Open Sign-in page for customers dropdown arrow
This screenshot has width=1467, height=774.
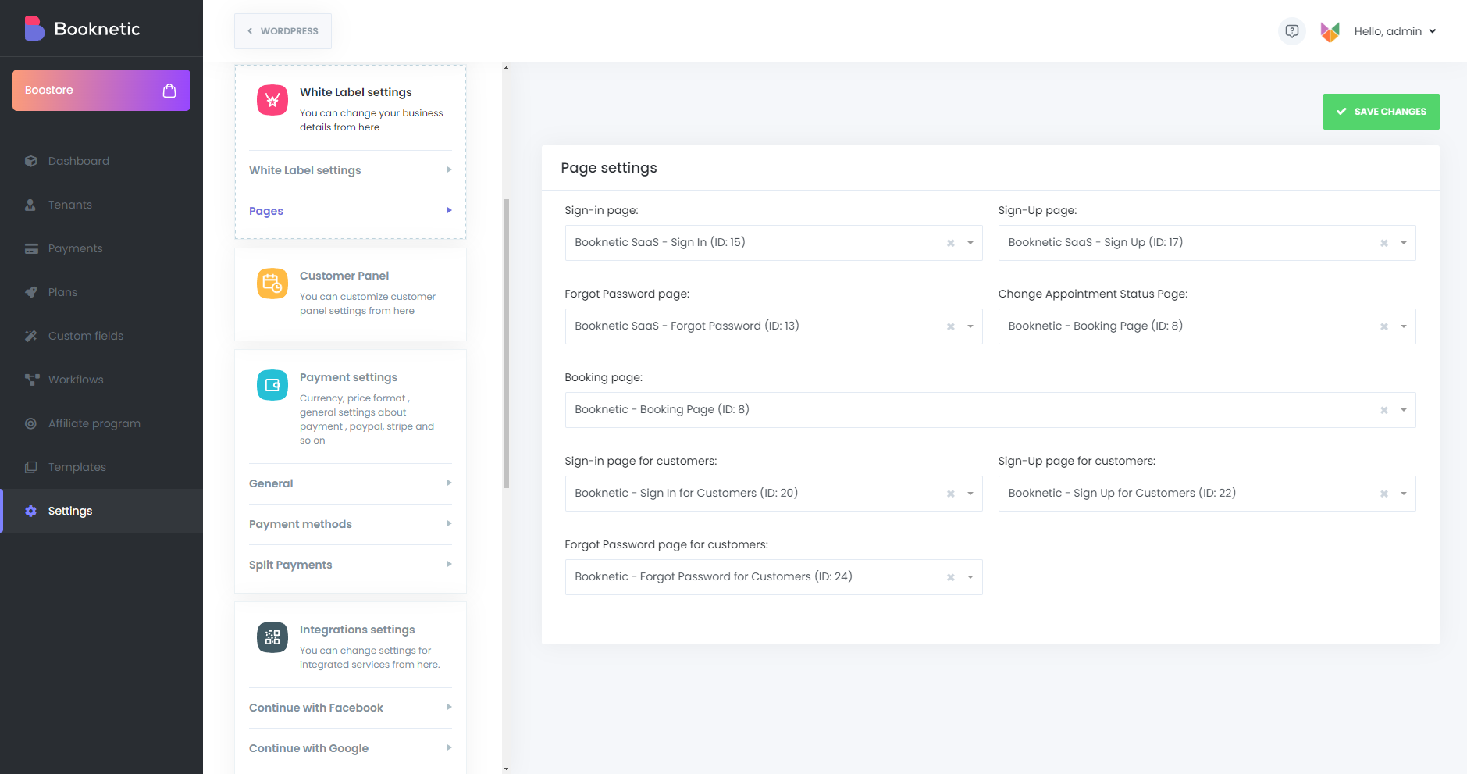(970, 494)
